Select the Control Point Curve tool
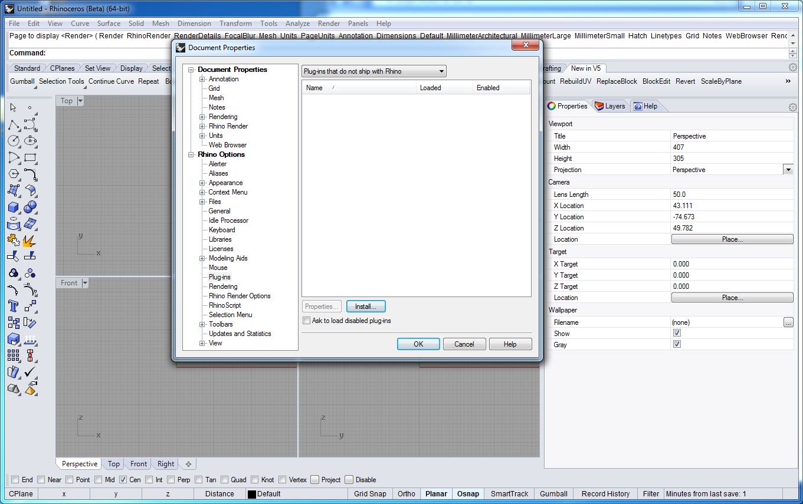The height and width of the screenshot is (504, 803). pyautogui.click(x=30, y=124)
